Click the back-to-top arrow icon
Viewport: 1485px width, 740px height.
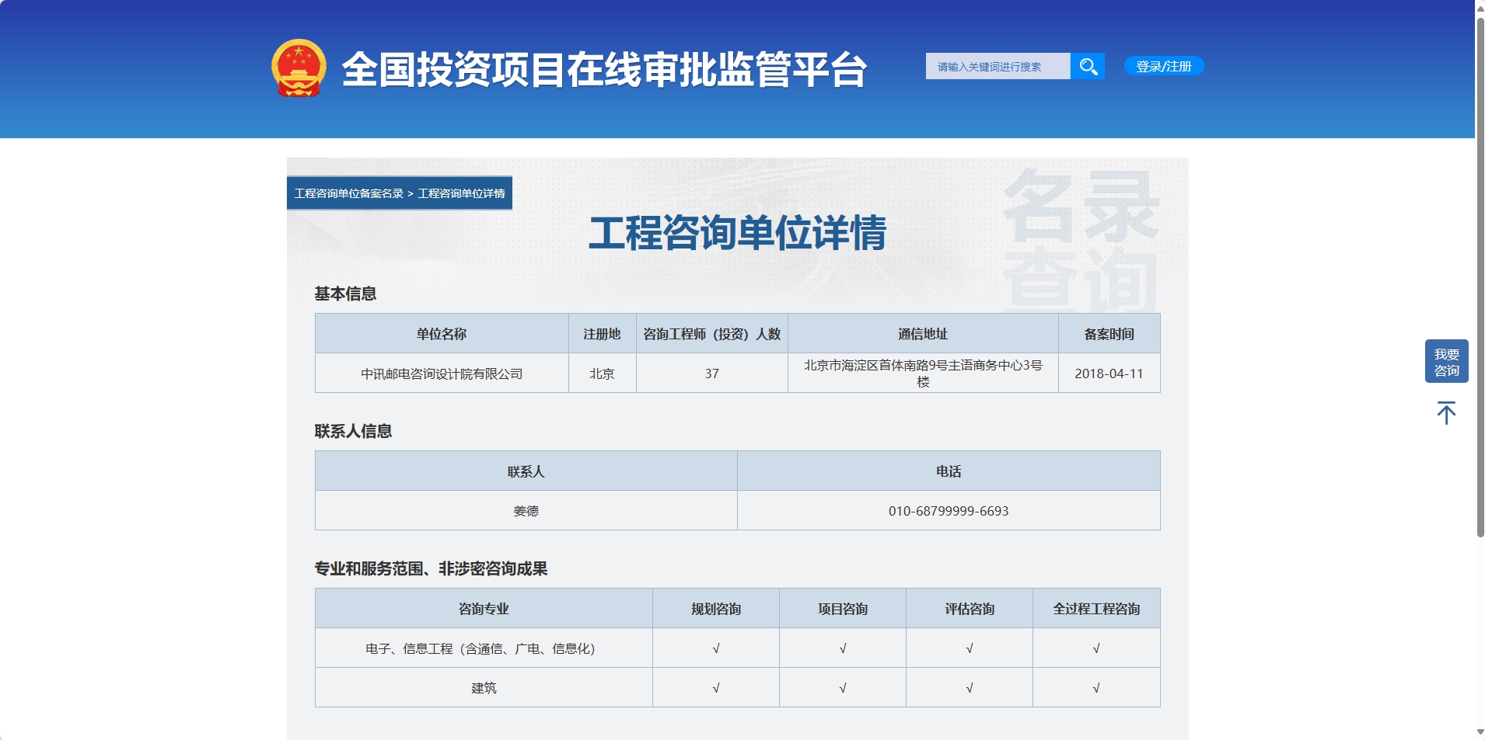coord(1446,412)
